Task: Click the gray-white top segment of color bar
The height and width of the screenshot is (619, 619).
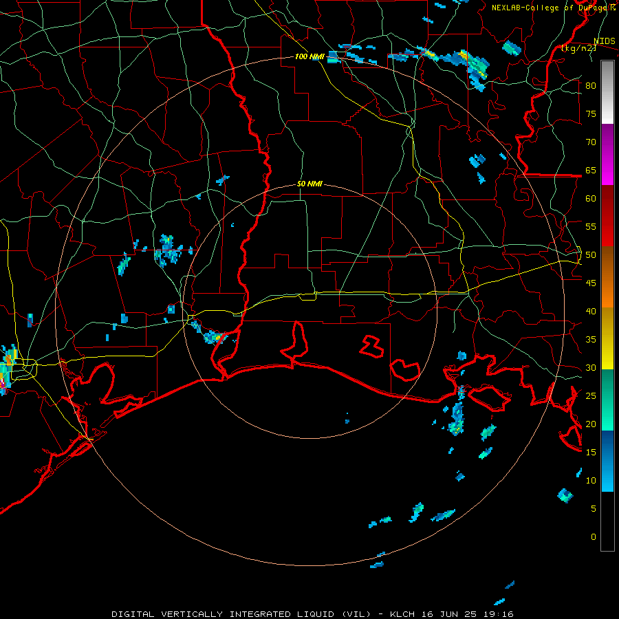Action: click(607, 92)
